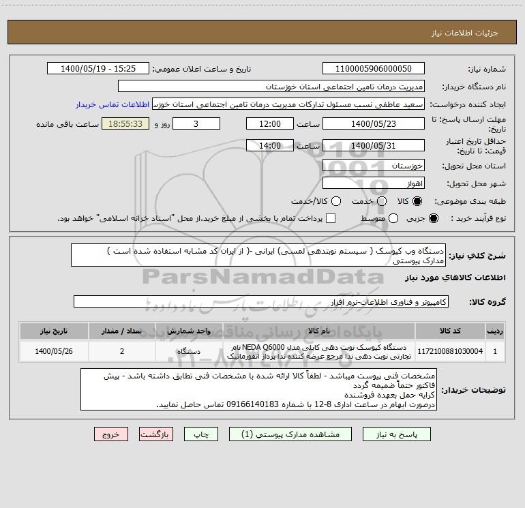
Task: Click the public announcement date field 1400/05/19 - 15:25
Action: (x=98, y=69)
